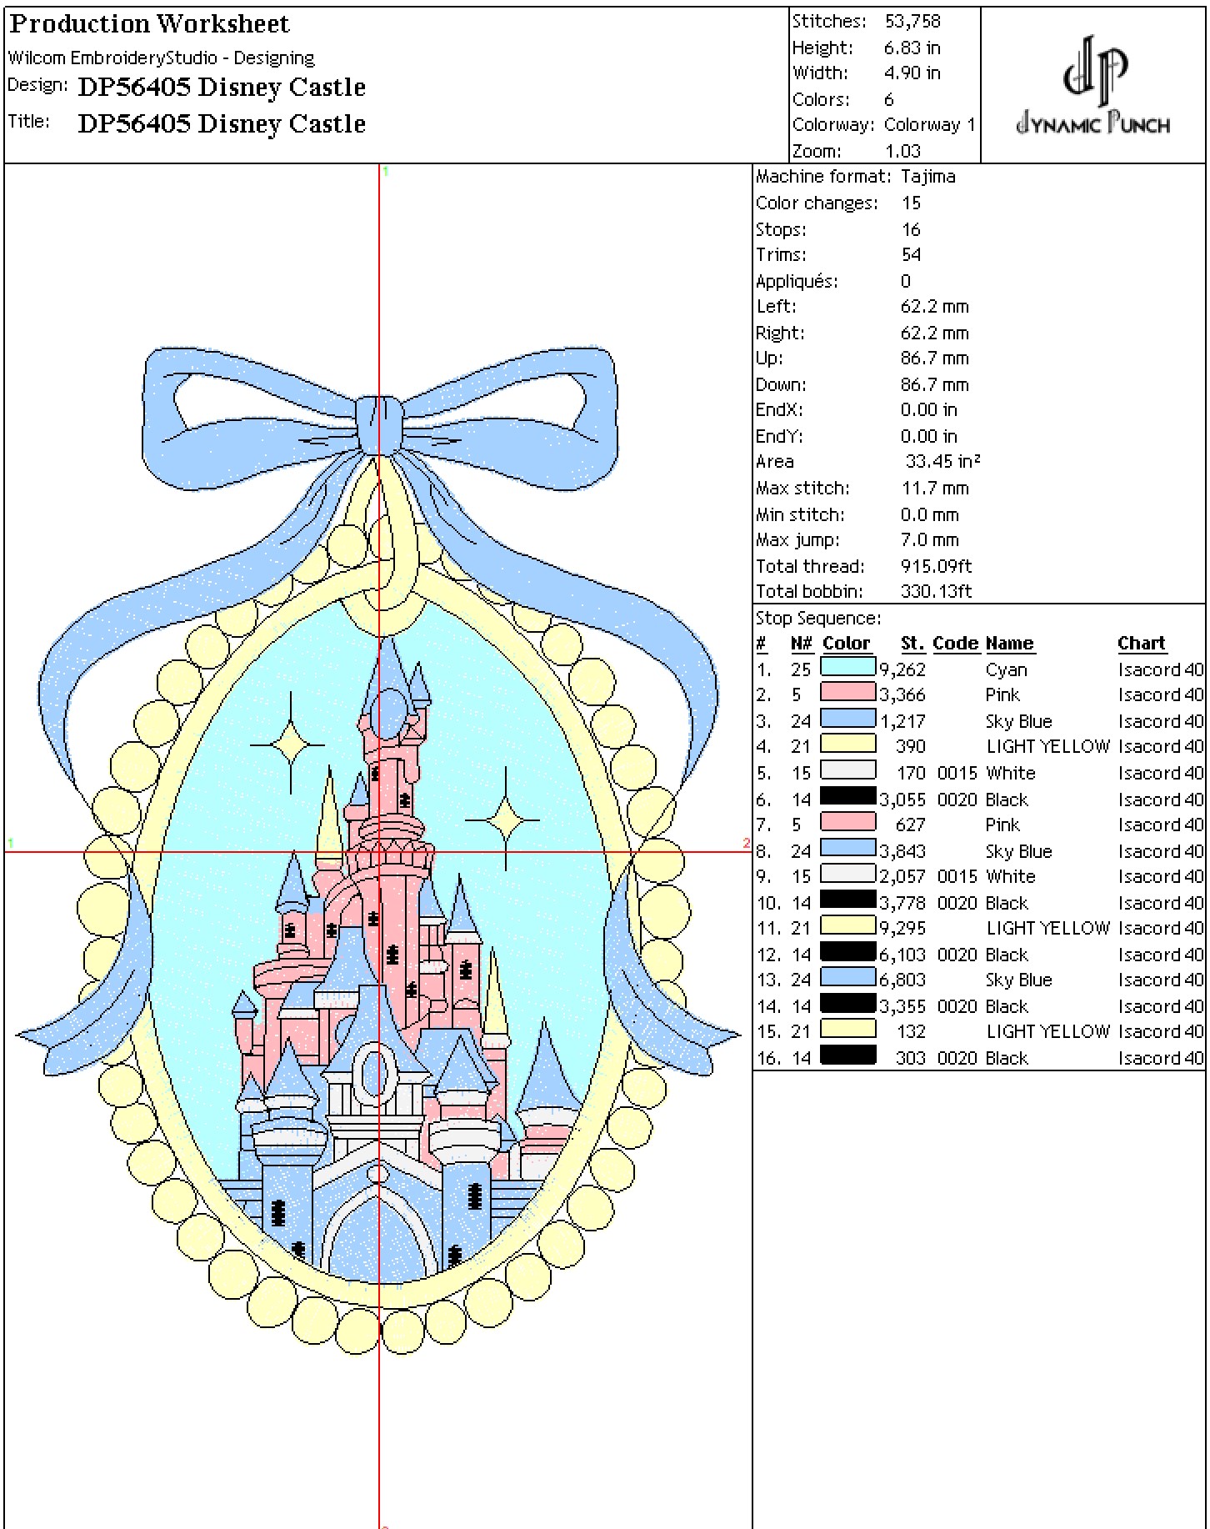This screenshot has height=1529, width=1210.
Task: Click the 'Production Worksheet' heading
Action: click(x=149, y=24)
